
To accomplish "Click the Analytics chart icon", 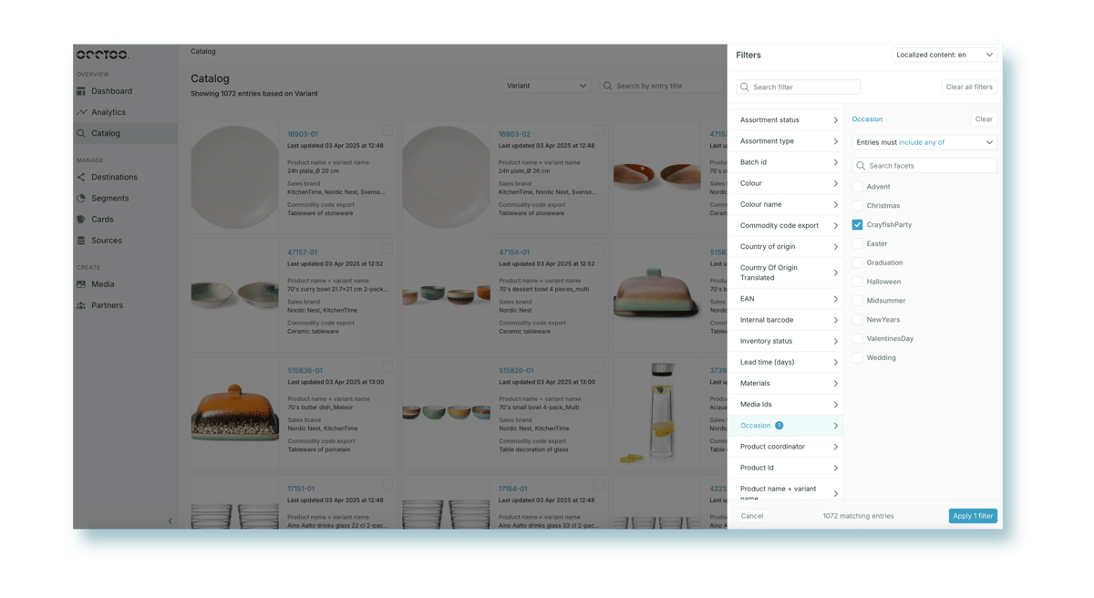I will pos(81,112).
